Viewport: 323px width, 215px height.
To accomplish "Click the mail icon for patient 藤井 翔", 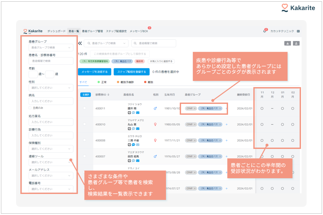I will tap(138, 112).
